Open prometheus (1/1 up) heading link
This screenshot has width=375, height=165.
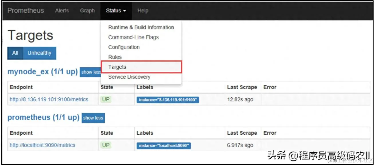pos(43,117)
